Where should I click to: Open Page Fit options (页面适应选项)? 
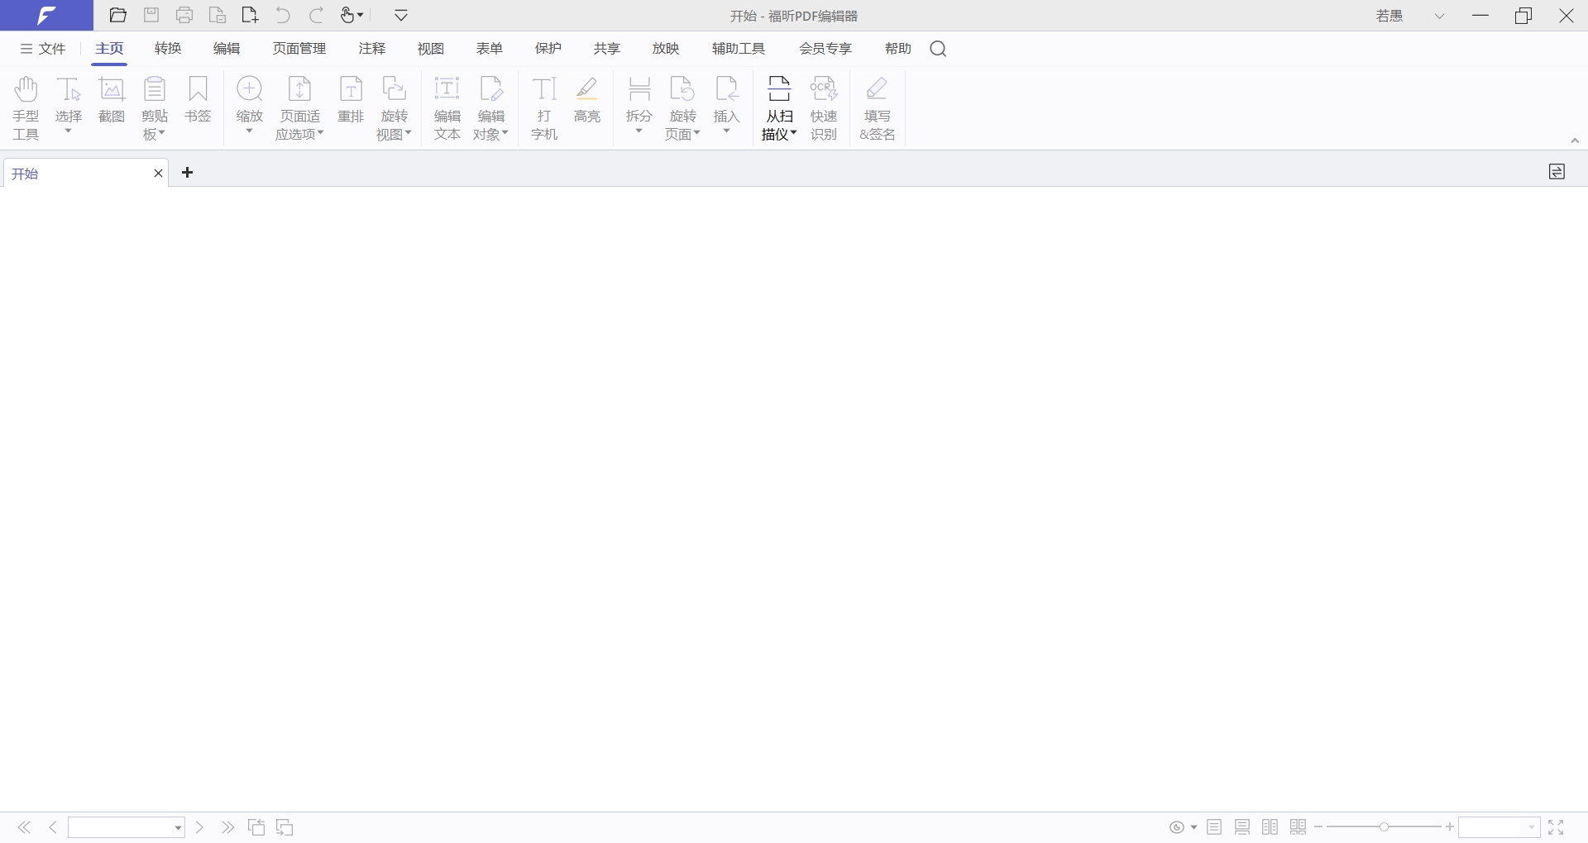(x=299, y=108)
